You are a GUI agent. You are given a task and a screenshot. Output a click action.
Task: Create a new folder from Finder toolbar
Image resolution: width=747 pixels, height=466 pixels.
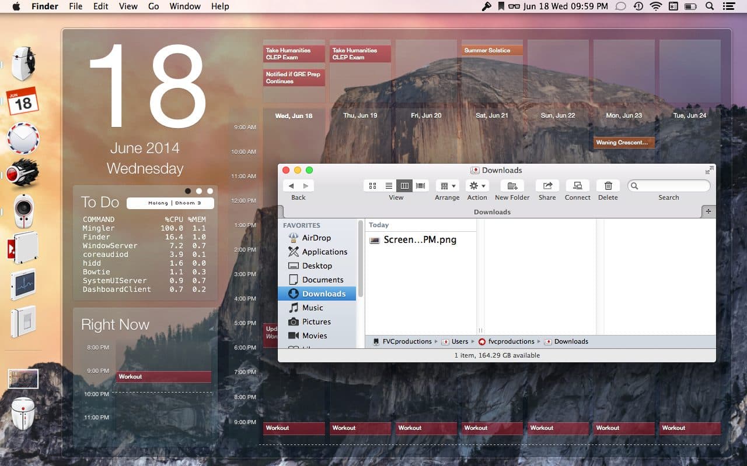512,186
